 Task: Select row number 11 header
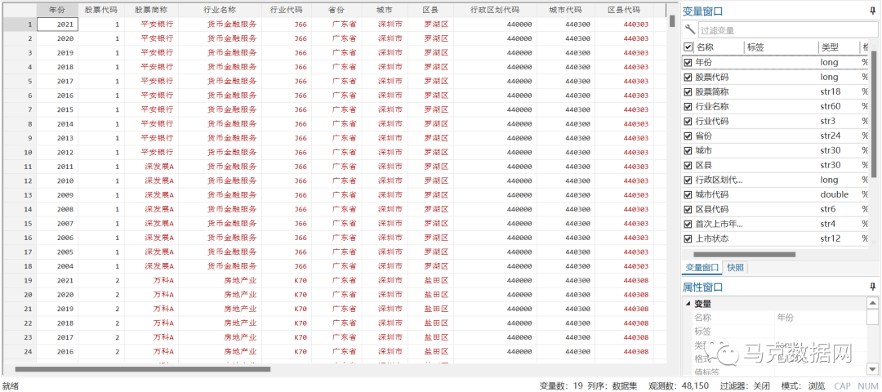tap(19, 167)
